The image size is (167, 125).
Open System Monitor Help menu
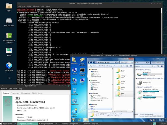pyautogui.click(x=20, y=89)
